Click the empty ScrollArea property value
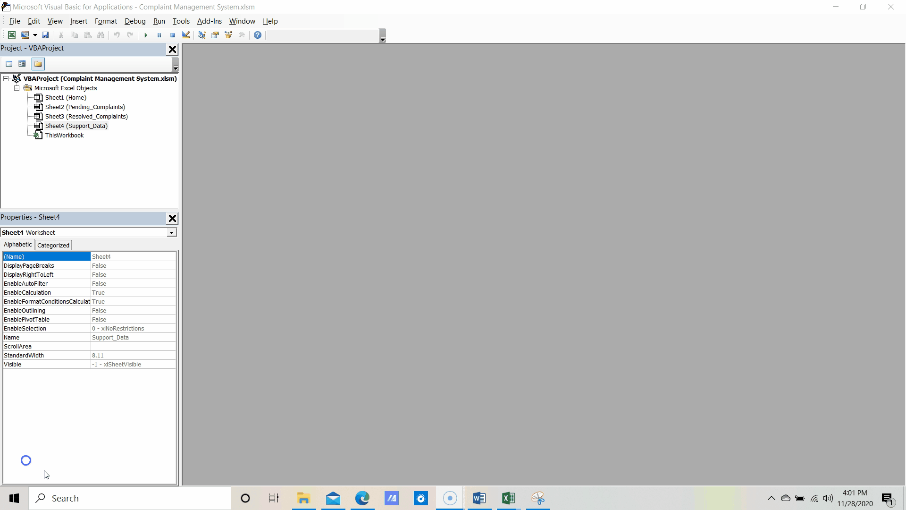906x510 pixels. [x=133, y=346]
